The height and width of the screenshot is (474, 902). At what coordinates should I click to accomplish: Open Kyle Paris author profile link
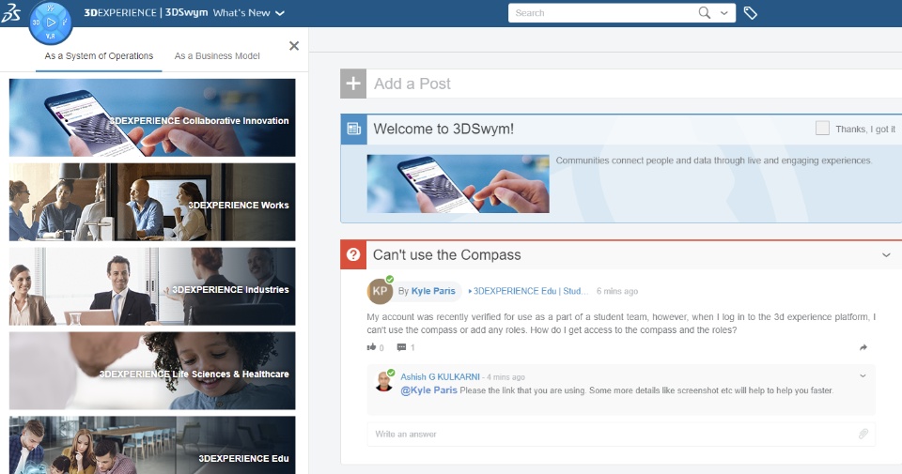(433, 291)
